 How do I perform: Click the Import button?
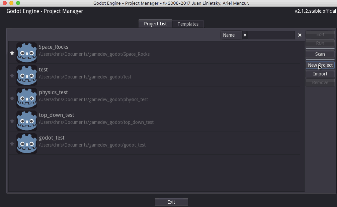tap(320, 74)
